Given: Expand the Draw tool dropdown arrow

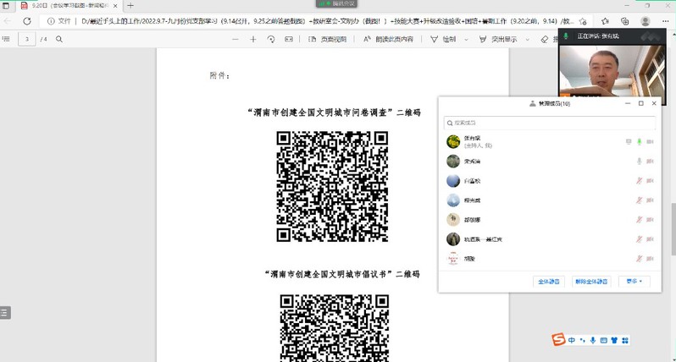Looking at the screenshot, I should pos(466,39).
